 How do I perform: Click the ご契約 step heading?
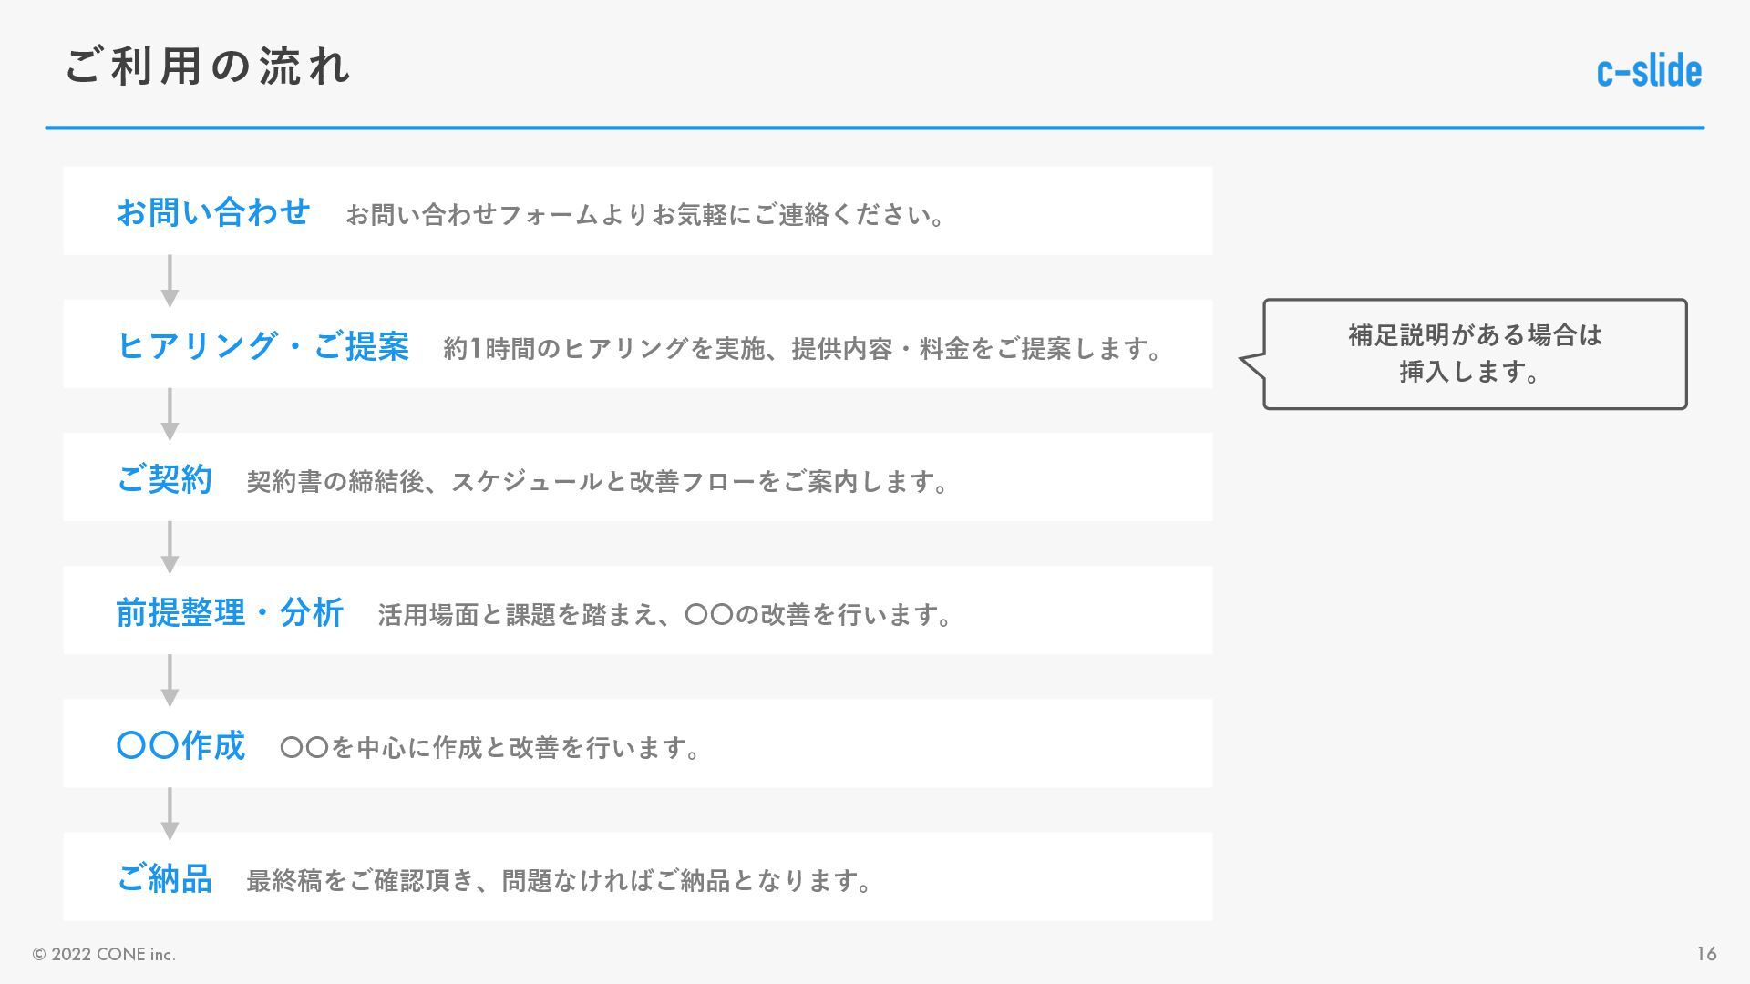[165, 479]
